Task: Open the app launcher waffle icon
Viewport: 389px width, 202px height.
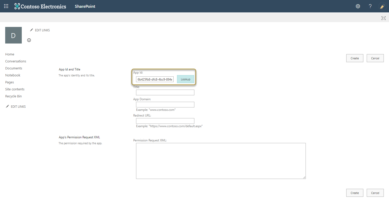Action: [6, 6]
